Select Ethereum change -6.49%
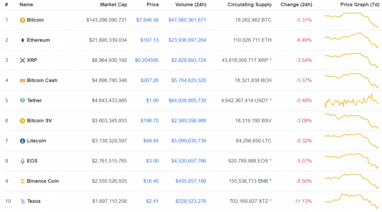382x212 pixels. click(x=304, y=40)
